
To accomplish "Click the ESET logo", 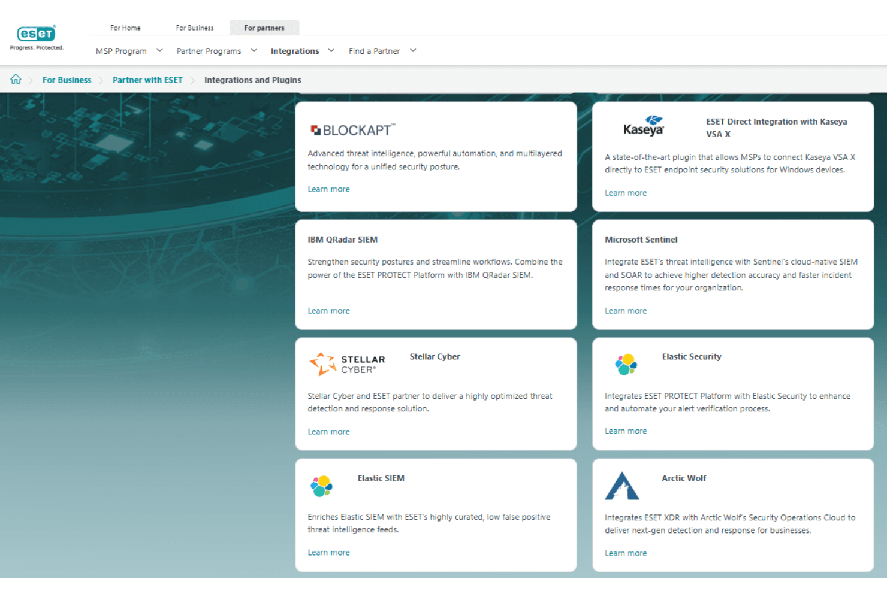I will pyautogui.click(x=37, y=34).
